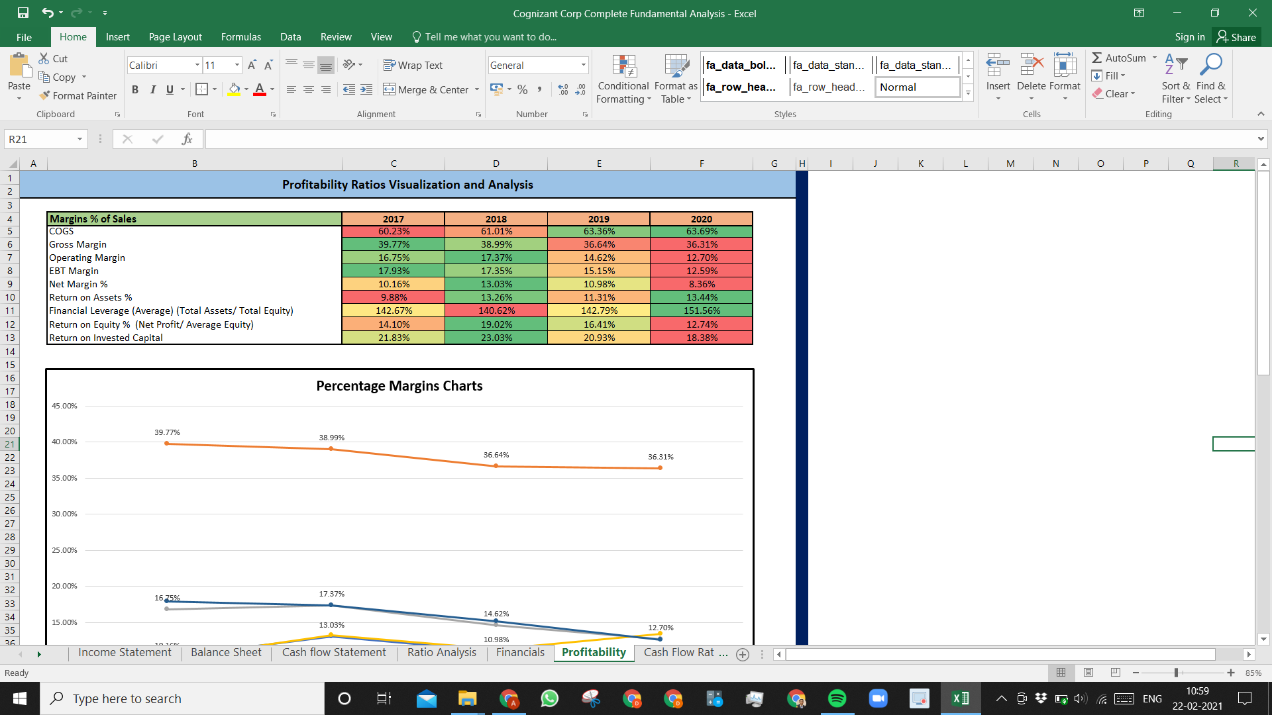1272x715 pixels.
Task: Open the General number format dropdown
Action: (584, 65)
